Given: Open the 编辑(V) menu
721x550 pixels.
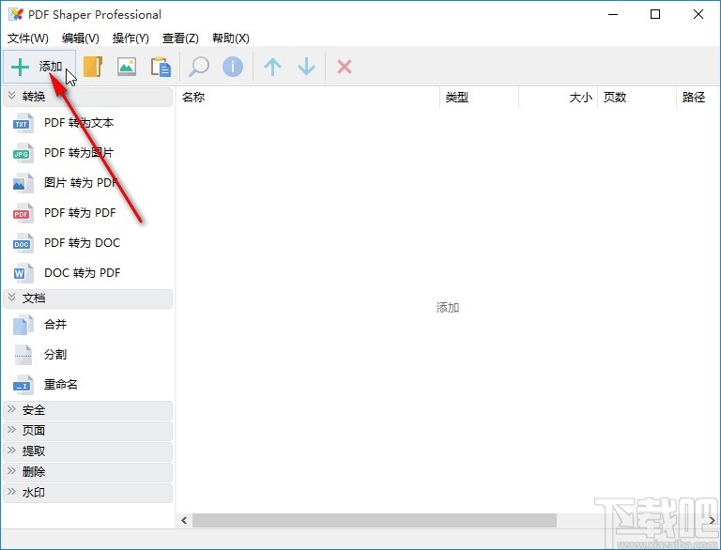Looking at the screenshot, I should (x=81, y=38).
